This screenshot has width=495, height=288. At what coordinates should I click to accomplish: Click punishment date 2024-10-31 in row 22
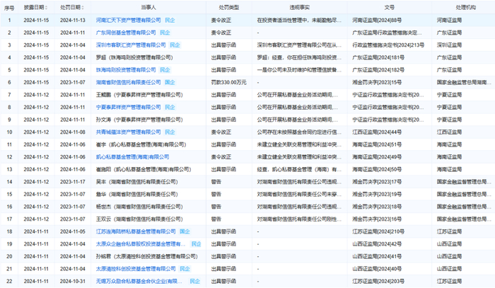(x=73, y=282)
